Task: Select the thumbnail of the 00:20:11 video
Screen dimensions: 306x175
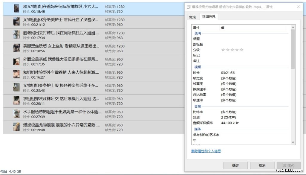Action: [16, 101]
